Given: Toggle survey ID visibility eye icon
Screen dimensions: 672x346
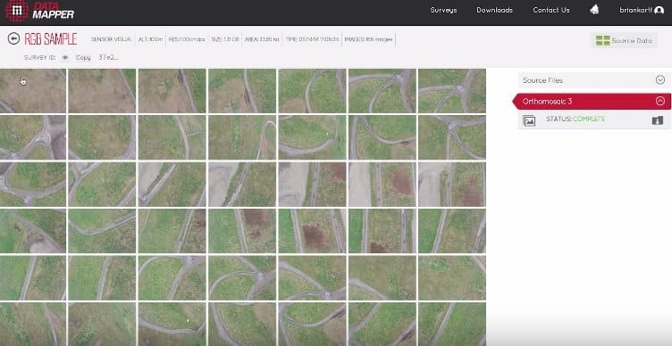Looking at the screenshot, I should click(65, 57).
